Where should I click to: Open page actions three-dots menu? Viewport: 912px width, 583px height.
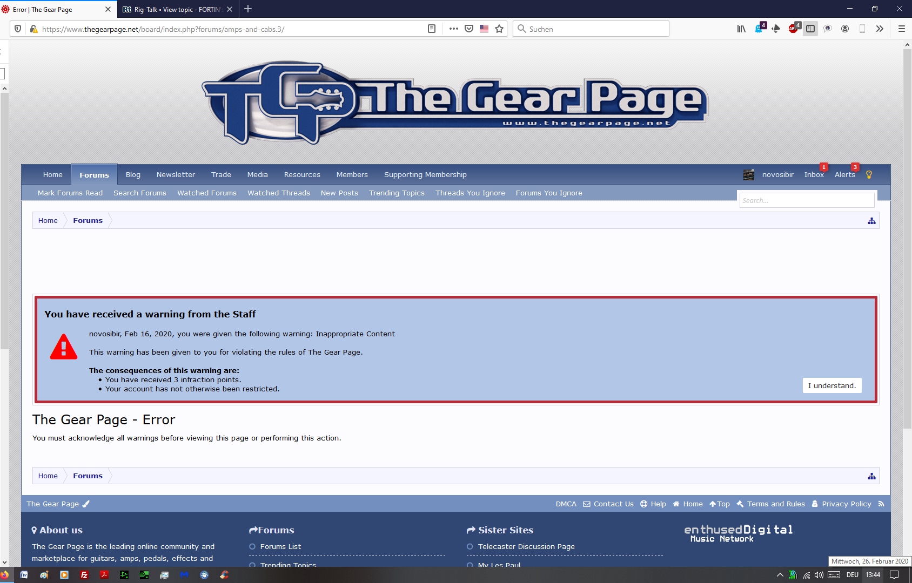pyautogui.click(x=454, y=29)
